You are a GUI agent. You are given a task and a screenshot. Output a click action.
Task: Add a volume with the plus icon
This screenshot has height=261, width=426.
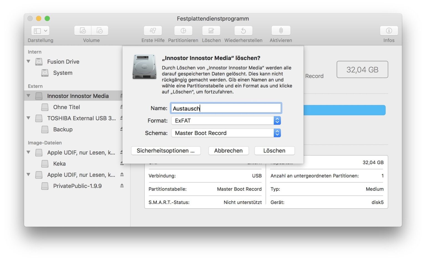pyautogui.click(x=82, y=30)
